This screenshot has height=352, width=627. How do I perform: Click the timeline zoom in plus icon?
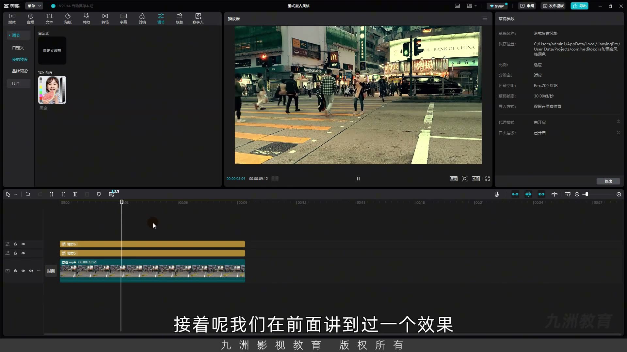(x=619, y=194)
